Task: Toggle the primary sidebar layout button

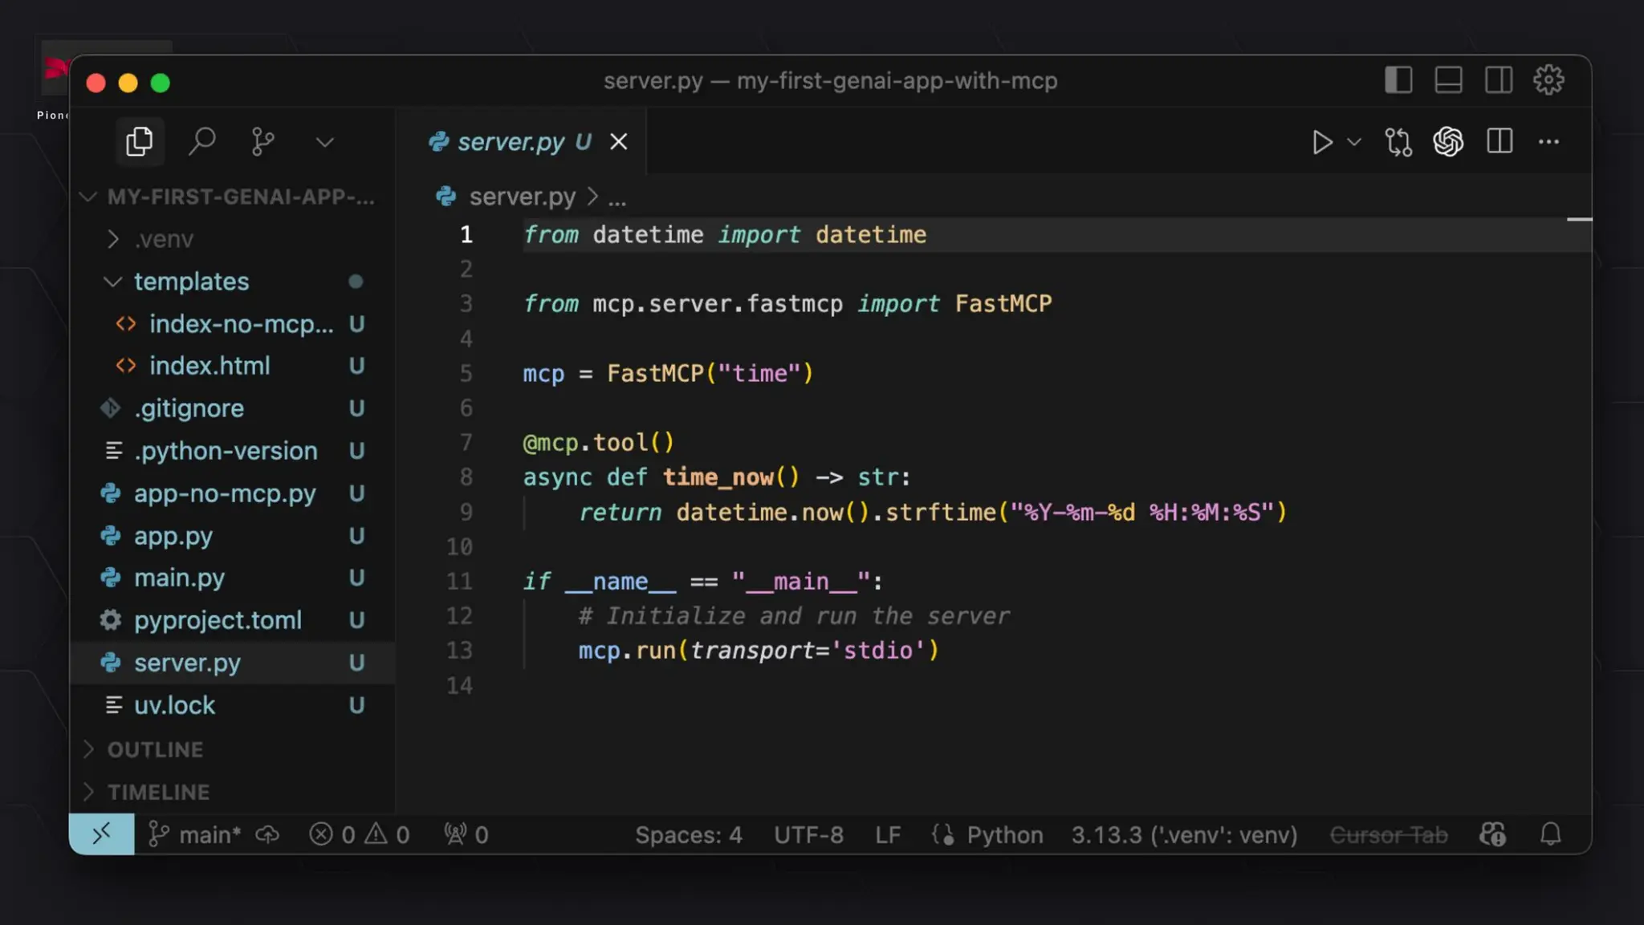Action: point(1398,80)
